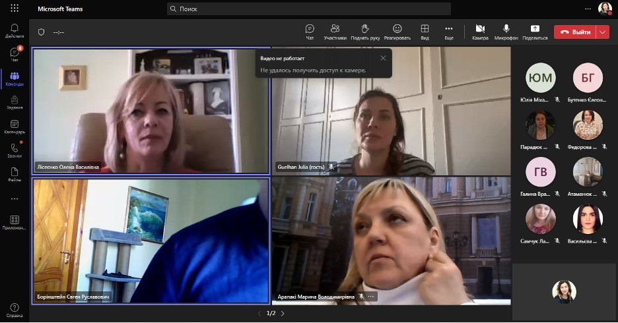Toggle the Камера on or off
The image size is (618, 323).
[x=480, y=32]
